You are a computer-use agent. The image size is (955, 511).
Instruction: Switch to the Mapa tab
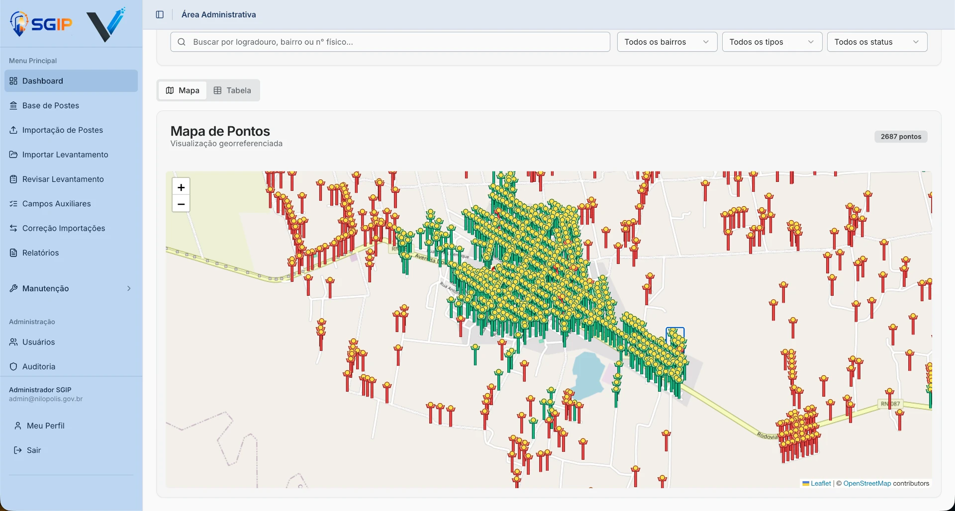coord(183,90)
